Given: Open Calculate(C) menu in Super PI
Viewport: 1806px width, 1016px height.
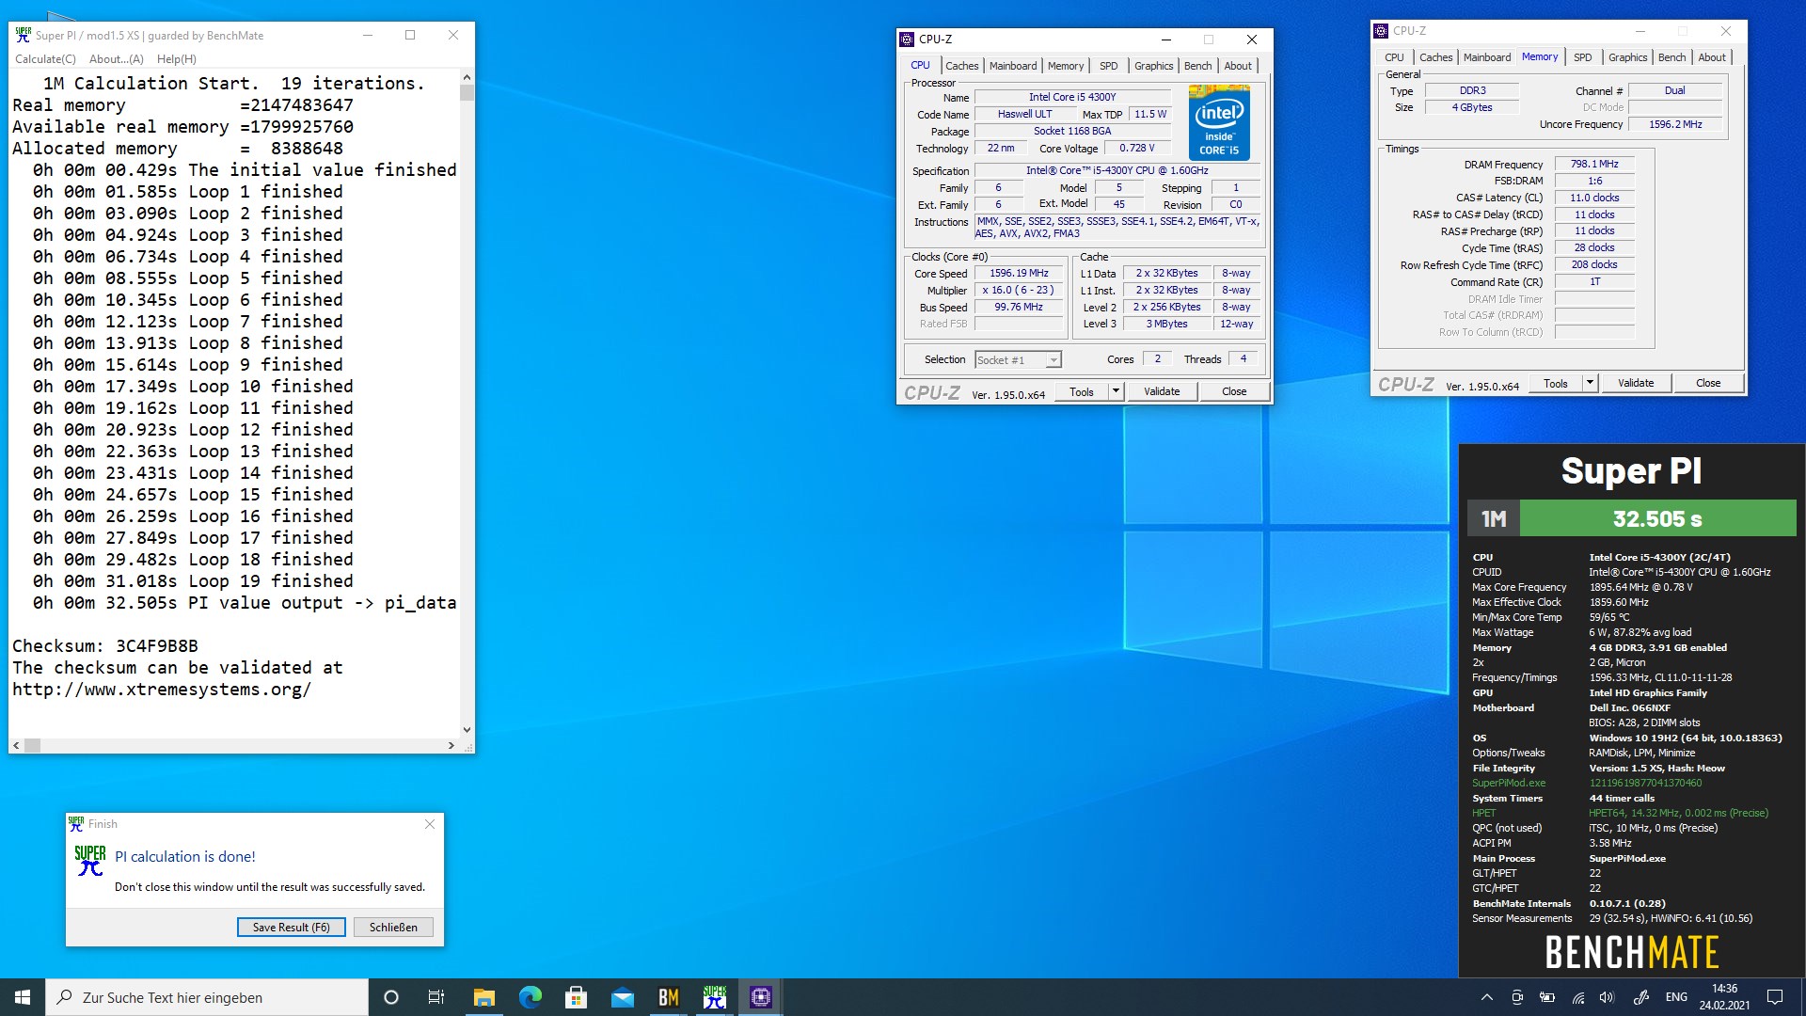Looking at the screenshot, I should pos(45,58).
